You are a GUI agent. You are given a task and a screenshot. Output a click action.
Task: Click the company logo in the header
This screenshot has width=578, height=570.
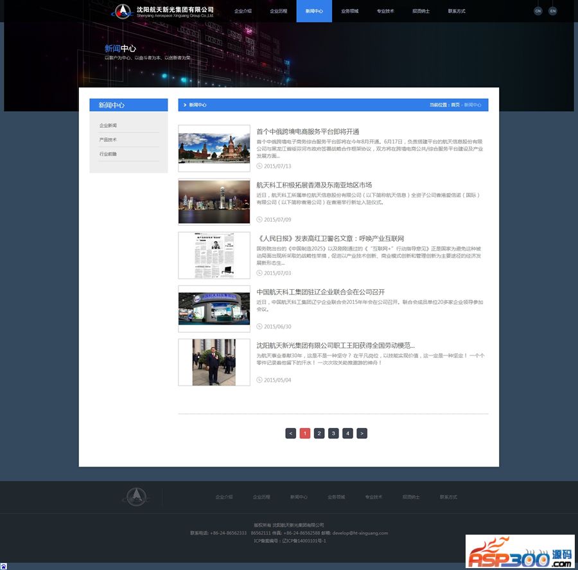[x=163, y=11]
